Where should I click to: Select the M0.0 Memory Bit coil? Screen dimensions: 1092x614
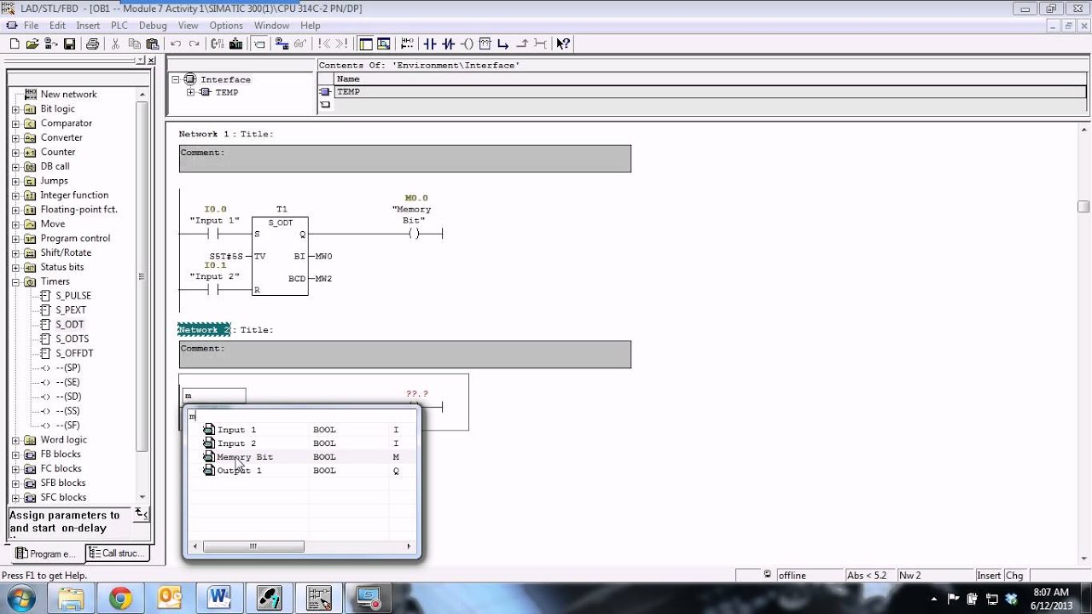click(x=415, y=234)
